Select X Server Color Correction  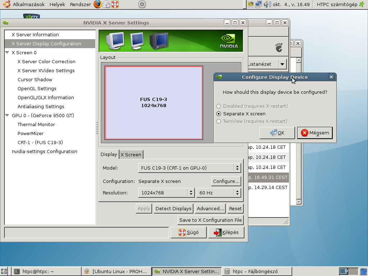click(x=46, y=62)
